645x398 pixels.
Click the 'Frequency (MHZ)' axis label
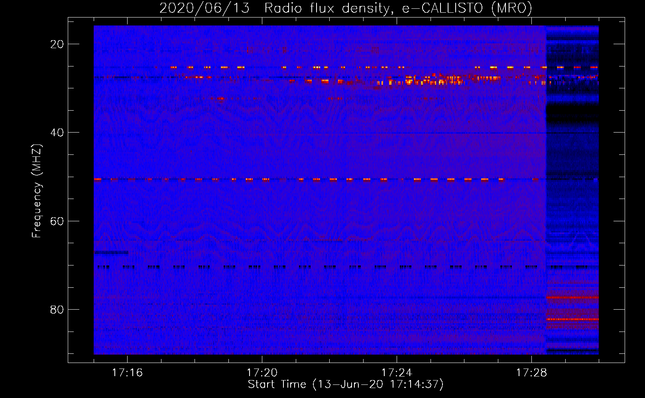pos(37,191)
